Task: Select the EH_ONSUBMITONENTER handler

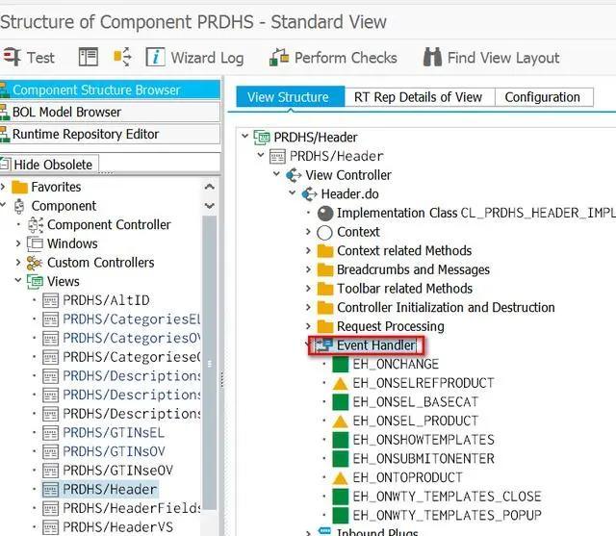Action: point(423,458)
